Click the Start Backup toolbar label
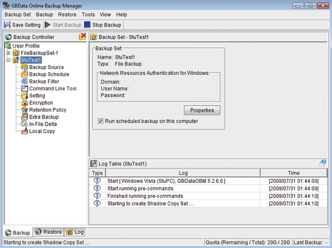This screenshot has height=248, width=332. pyautogui.click(x=67, y=25)
